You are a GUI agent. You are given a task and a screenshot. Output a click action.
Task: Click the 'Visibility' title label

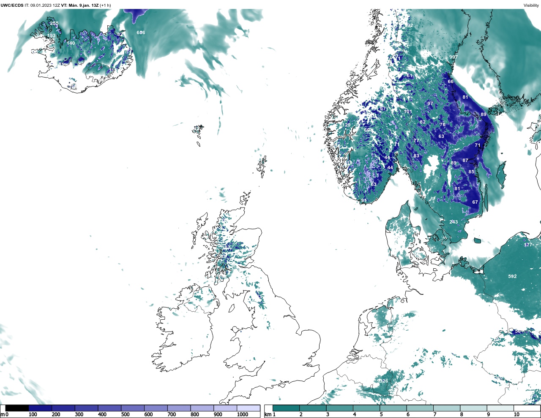[531, 5]
